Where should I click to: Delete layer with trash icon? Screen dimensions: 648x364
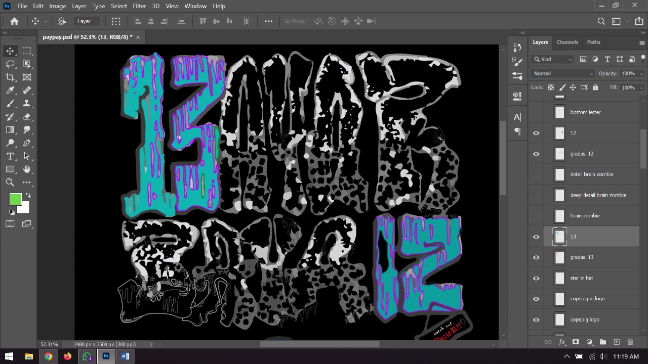click(630, 342)
